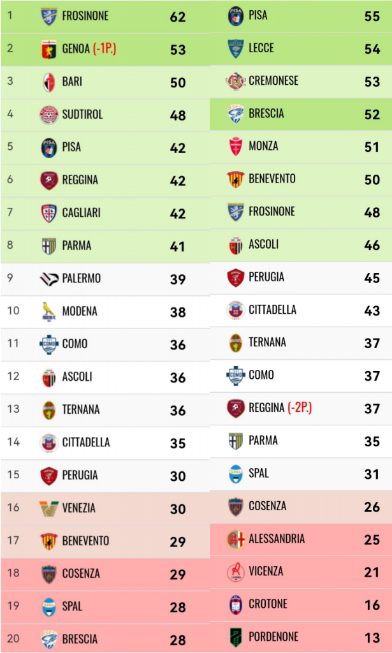This screenshot has height=653, width=392.
Task: Click the Alessandria club crest
Action: [236, 539]
